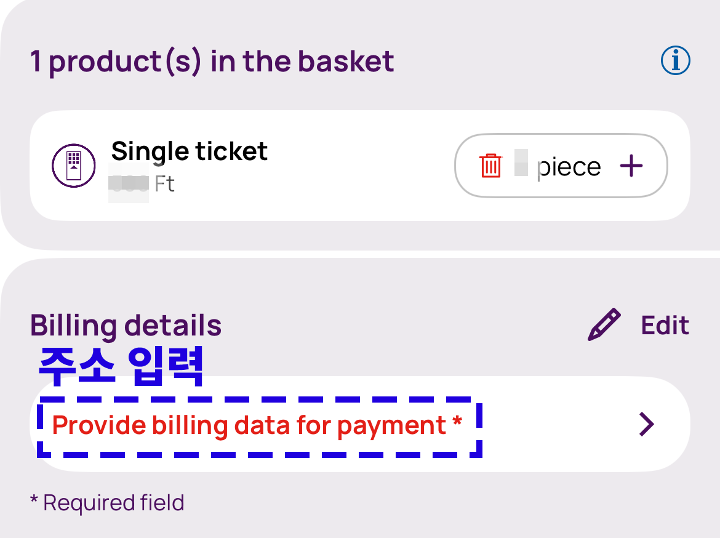Viewport: 720px width, 538px height.
Task: Delete ticket with red trash icon
Action: point(490,166)
